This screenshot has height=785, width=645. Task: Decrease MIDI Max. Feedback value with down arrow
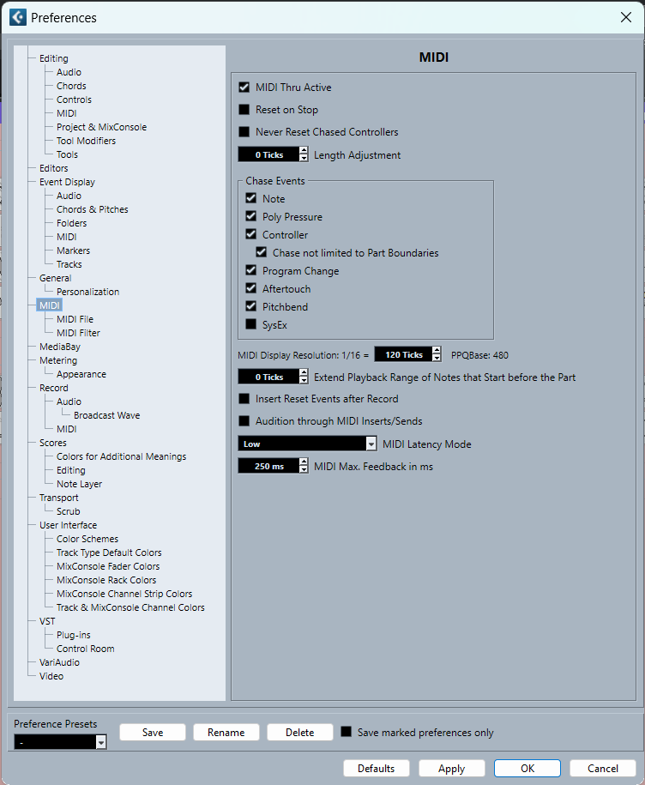(304, 470)
